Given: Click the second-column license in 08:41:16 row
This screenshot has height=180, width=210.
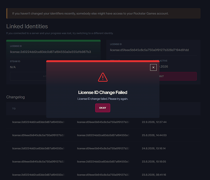Looking at the screenshot, I should click(x=103, y=175).
